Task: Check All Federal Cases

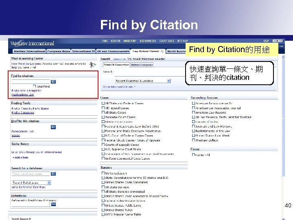Action: [x=103, y=108]
